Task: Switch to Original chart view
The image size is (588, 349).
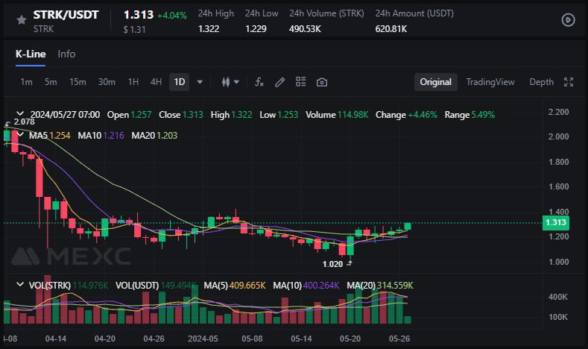Action: [436, 82]
